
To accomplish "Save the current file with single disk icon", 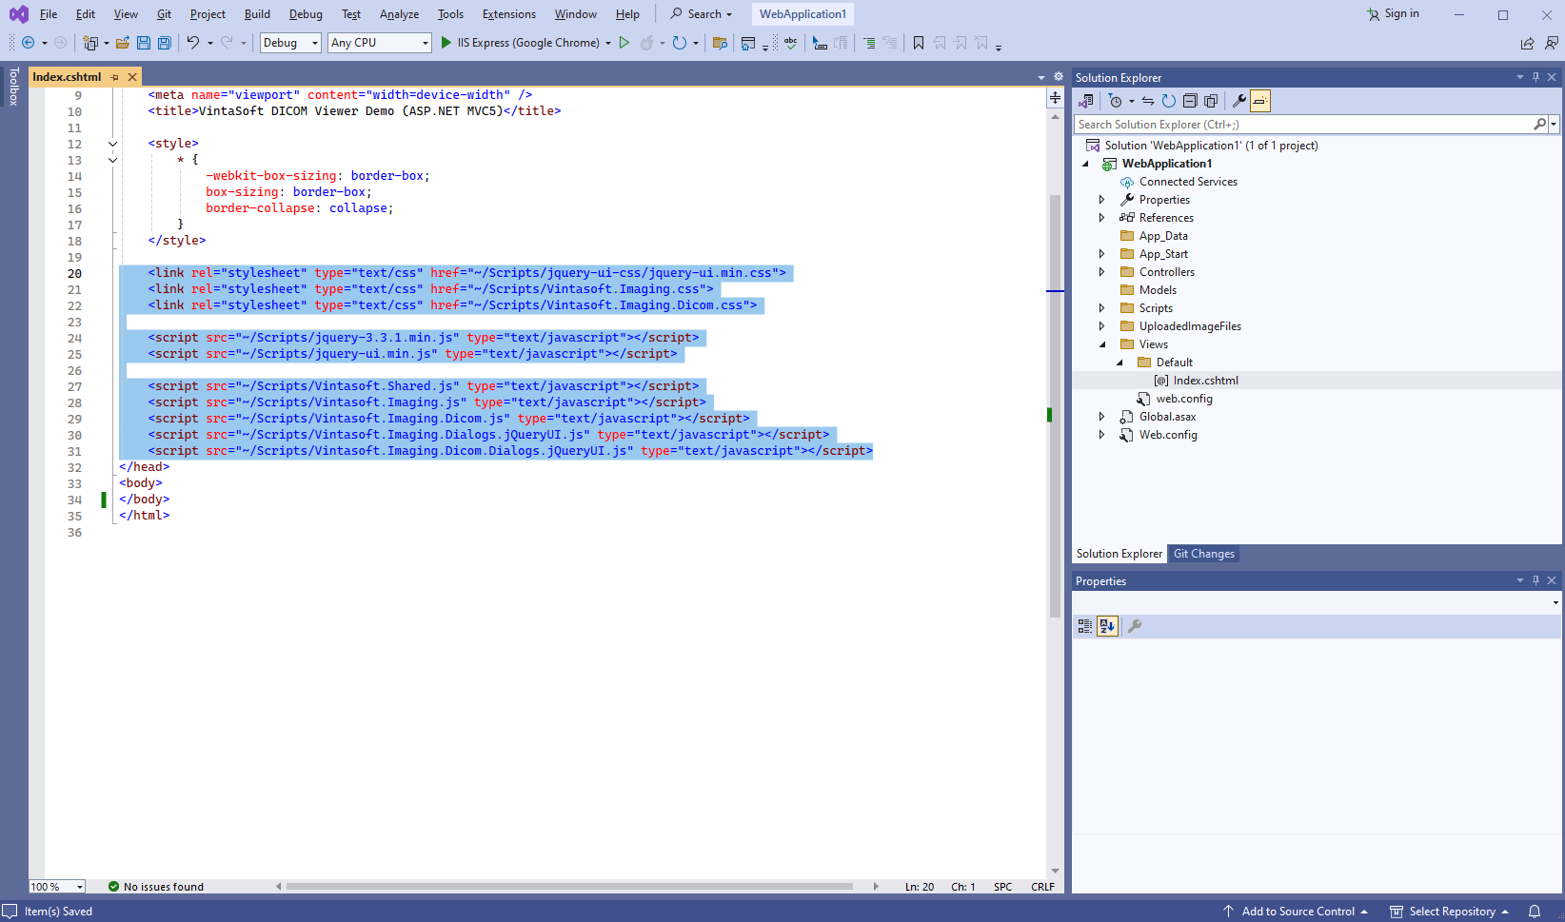I will coord(143,43).
